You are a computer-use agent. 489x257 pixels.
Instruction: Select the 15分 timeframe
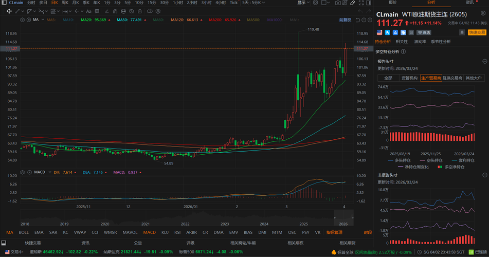coord(152,3)
